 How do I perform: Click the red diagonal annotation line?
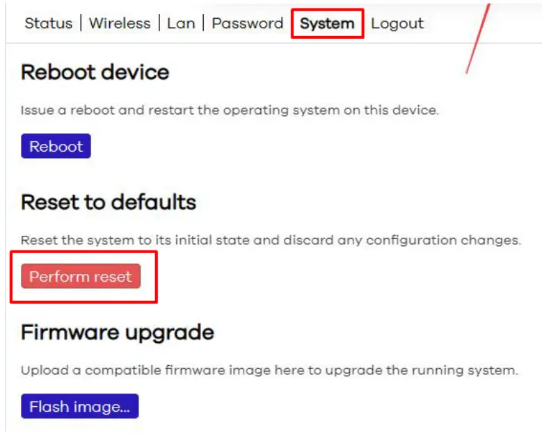pos(478,38)
